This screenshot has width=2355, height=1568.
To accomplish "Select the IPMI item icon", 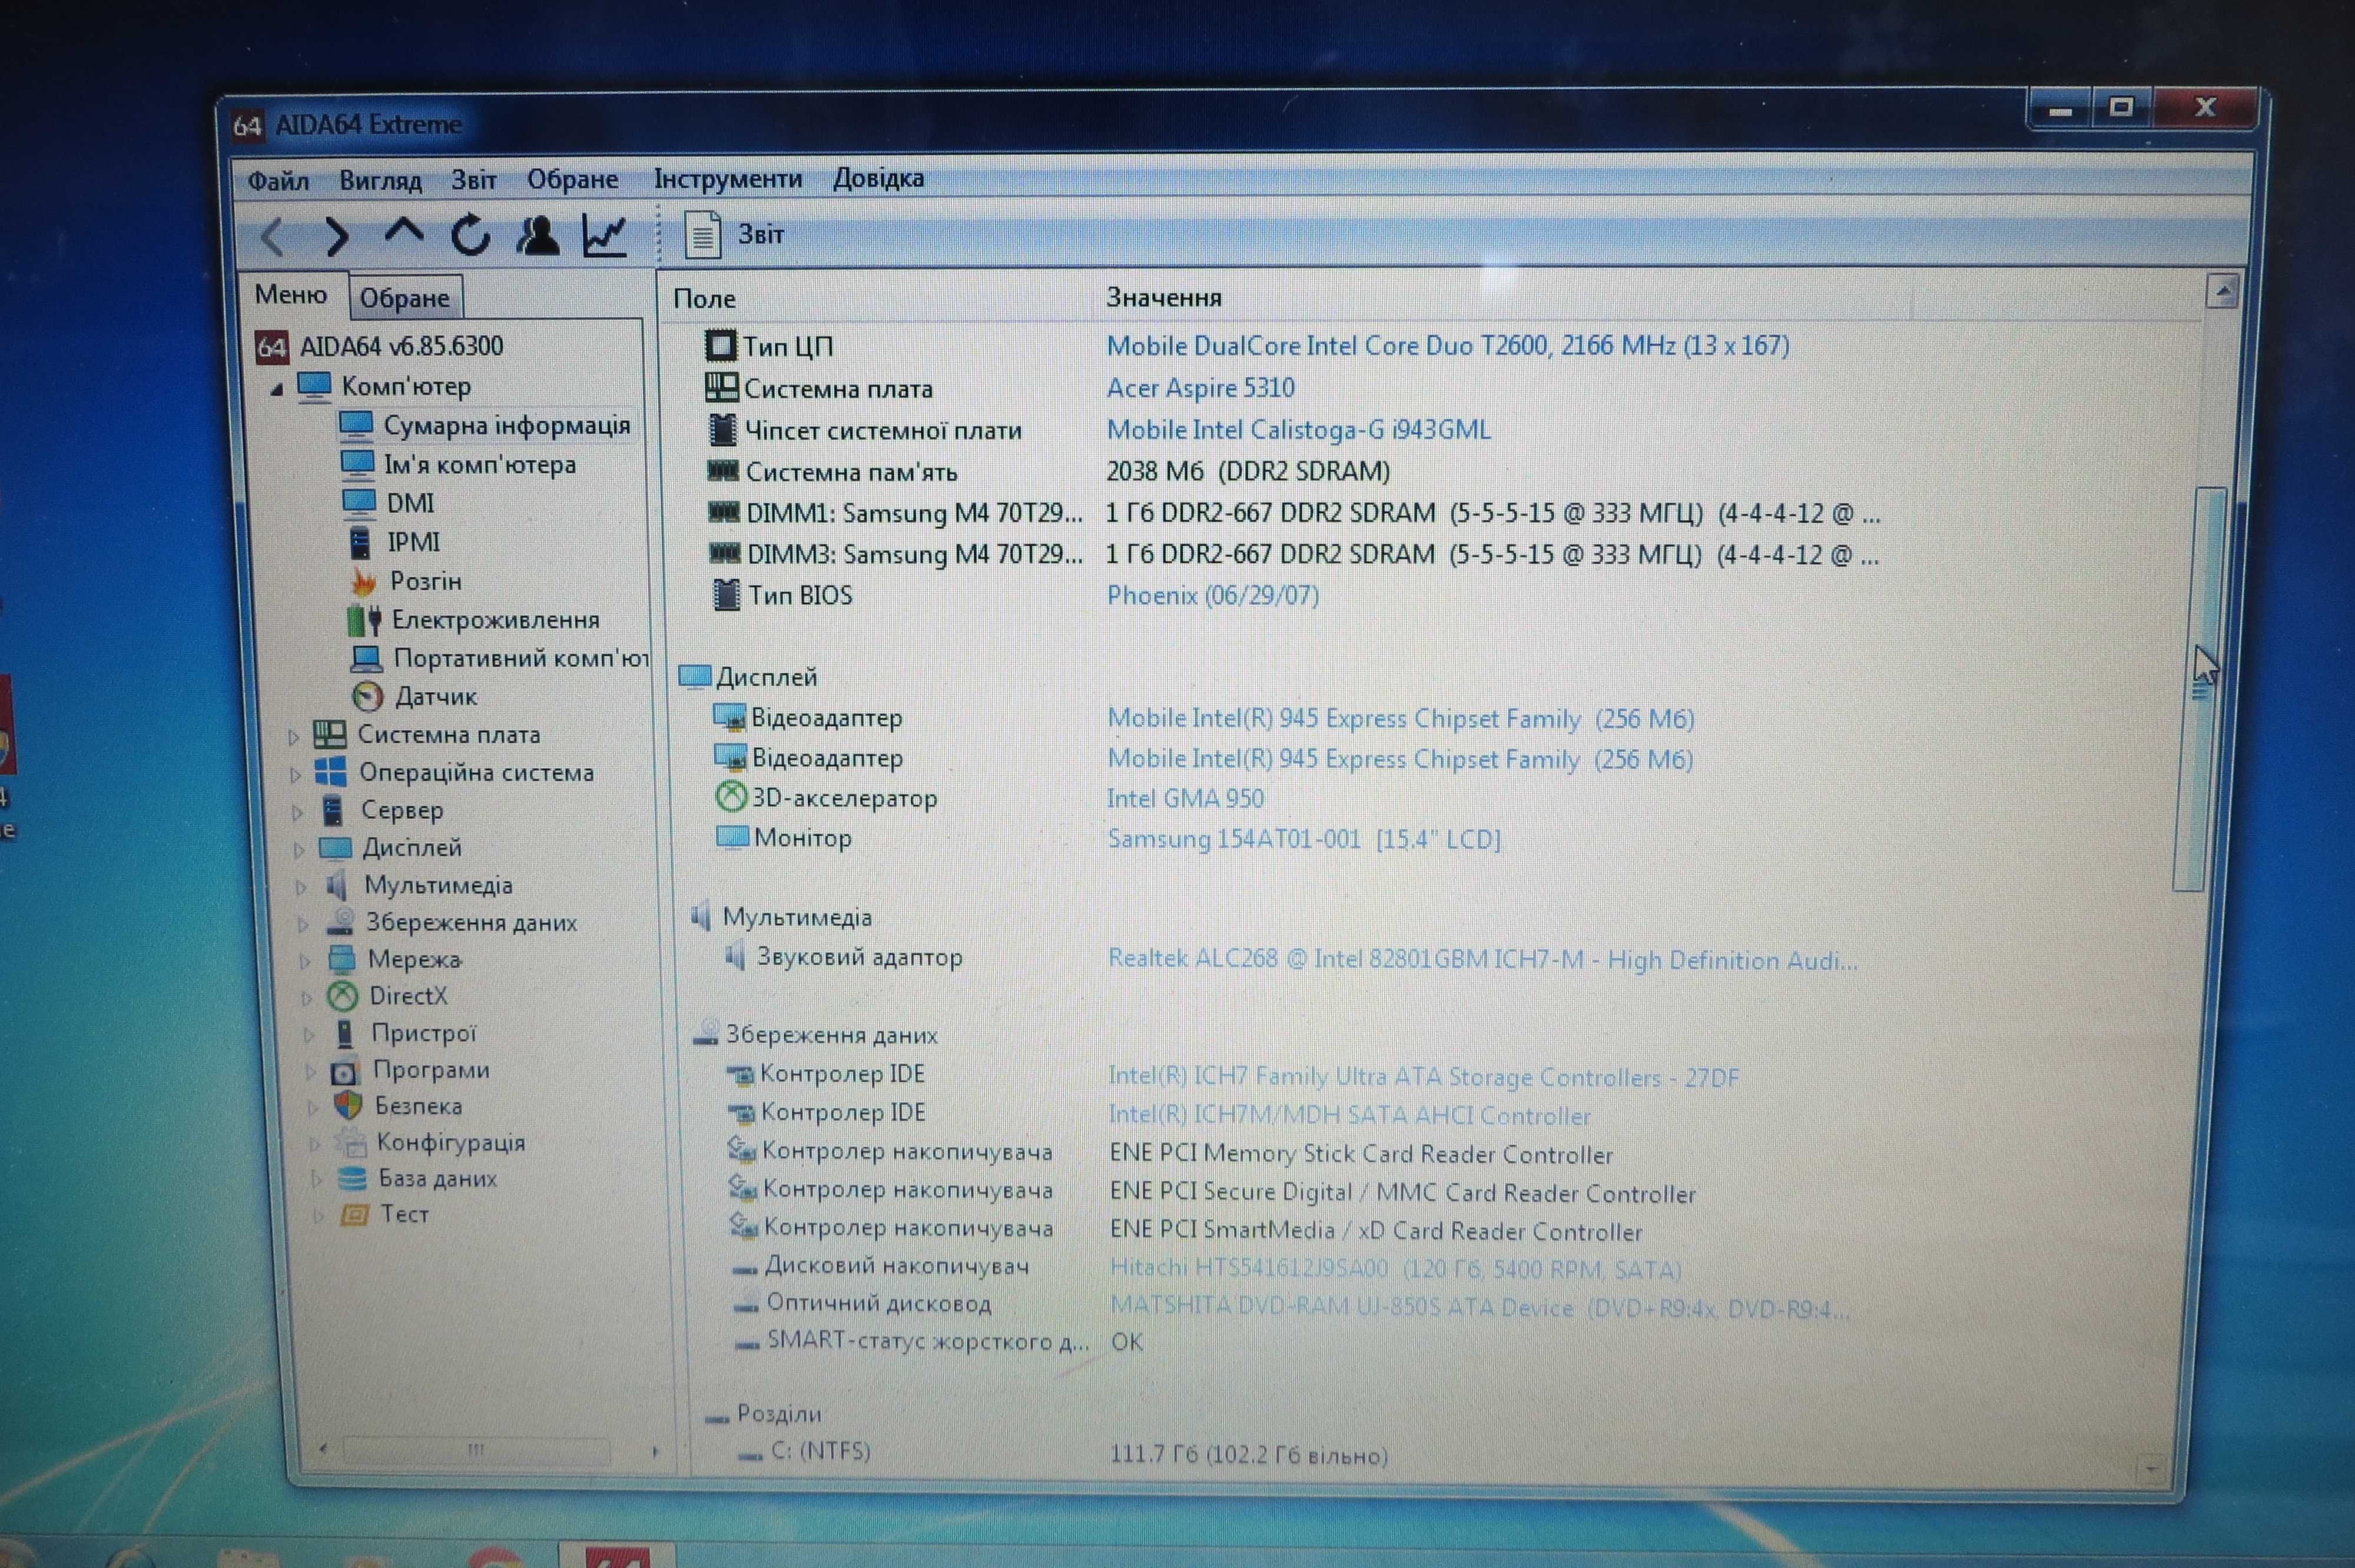I will click(x=359, y=542).
